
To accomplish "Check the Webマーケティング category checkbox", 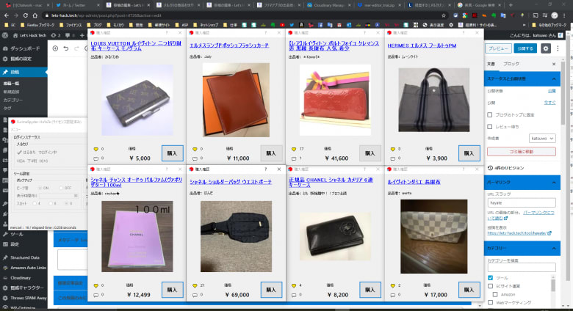I will pos(491,303).
